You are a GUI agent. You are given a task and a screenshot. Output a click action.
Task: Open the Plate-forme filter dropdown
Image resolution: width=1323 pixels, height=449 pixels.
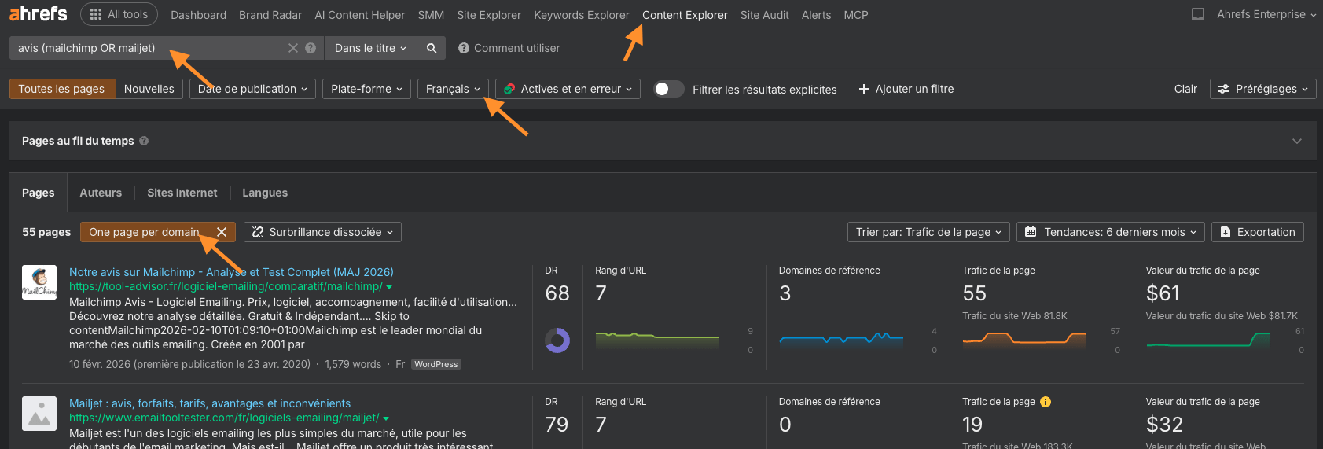pyautogui.click(x=366, y=89)
